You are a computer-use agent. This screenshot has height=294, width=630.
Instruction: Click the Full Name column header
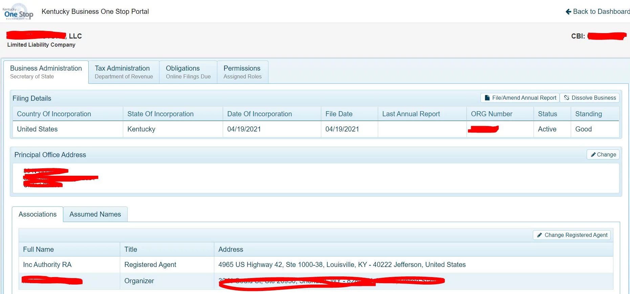tap(39, 249)
